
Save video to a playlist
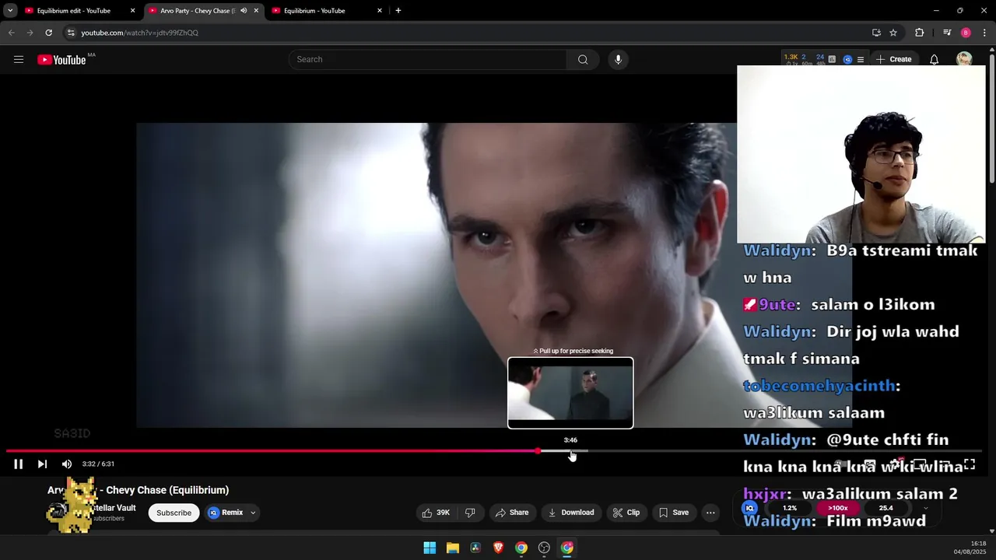[x=673, y=513]
